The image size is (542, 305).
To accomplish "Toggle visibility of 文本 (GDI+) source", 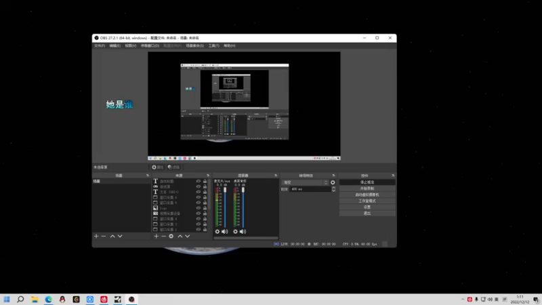I will point(199,192).
